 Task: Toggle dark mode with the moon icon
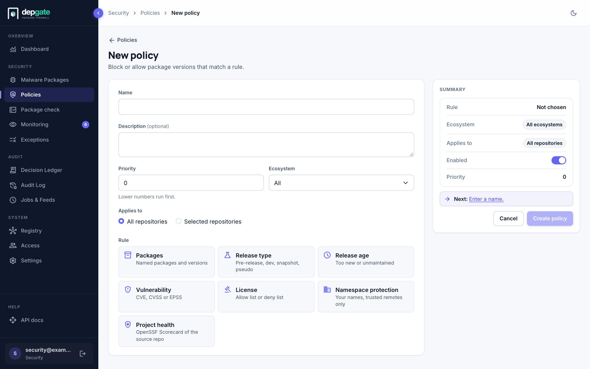click(x=574, y=13)
